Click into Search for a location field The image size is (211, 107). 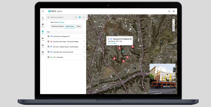[61, 17]
